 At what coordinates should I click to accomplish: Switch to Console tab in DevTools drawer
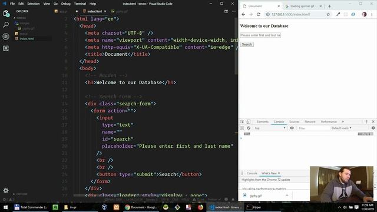click(252, 173)
